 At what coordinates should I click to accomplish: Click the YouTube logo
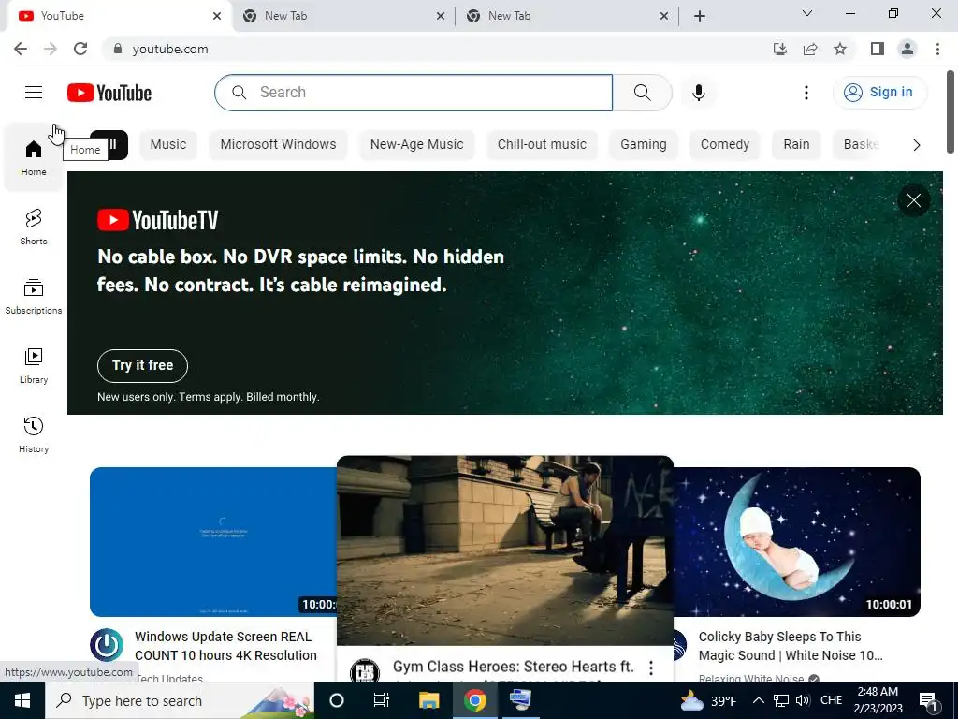pos(109,93)
